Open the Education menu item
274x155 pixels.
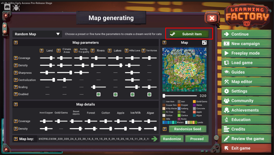246,120
